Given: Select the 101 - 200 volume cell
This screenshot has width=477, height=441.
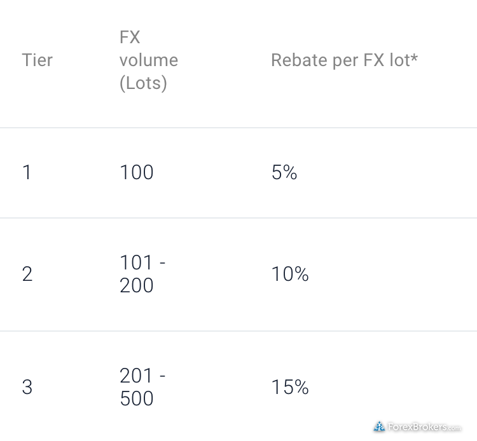Looking at the screenshot, I should (142, 274).
